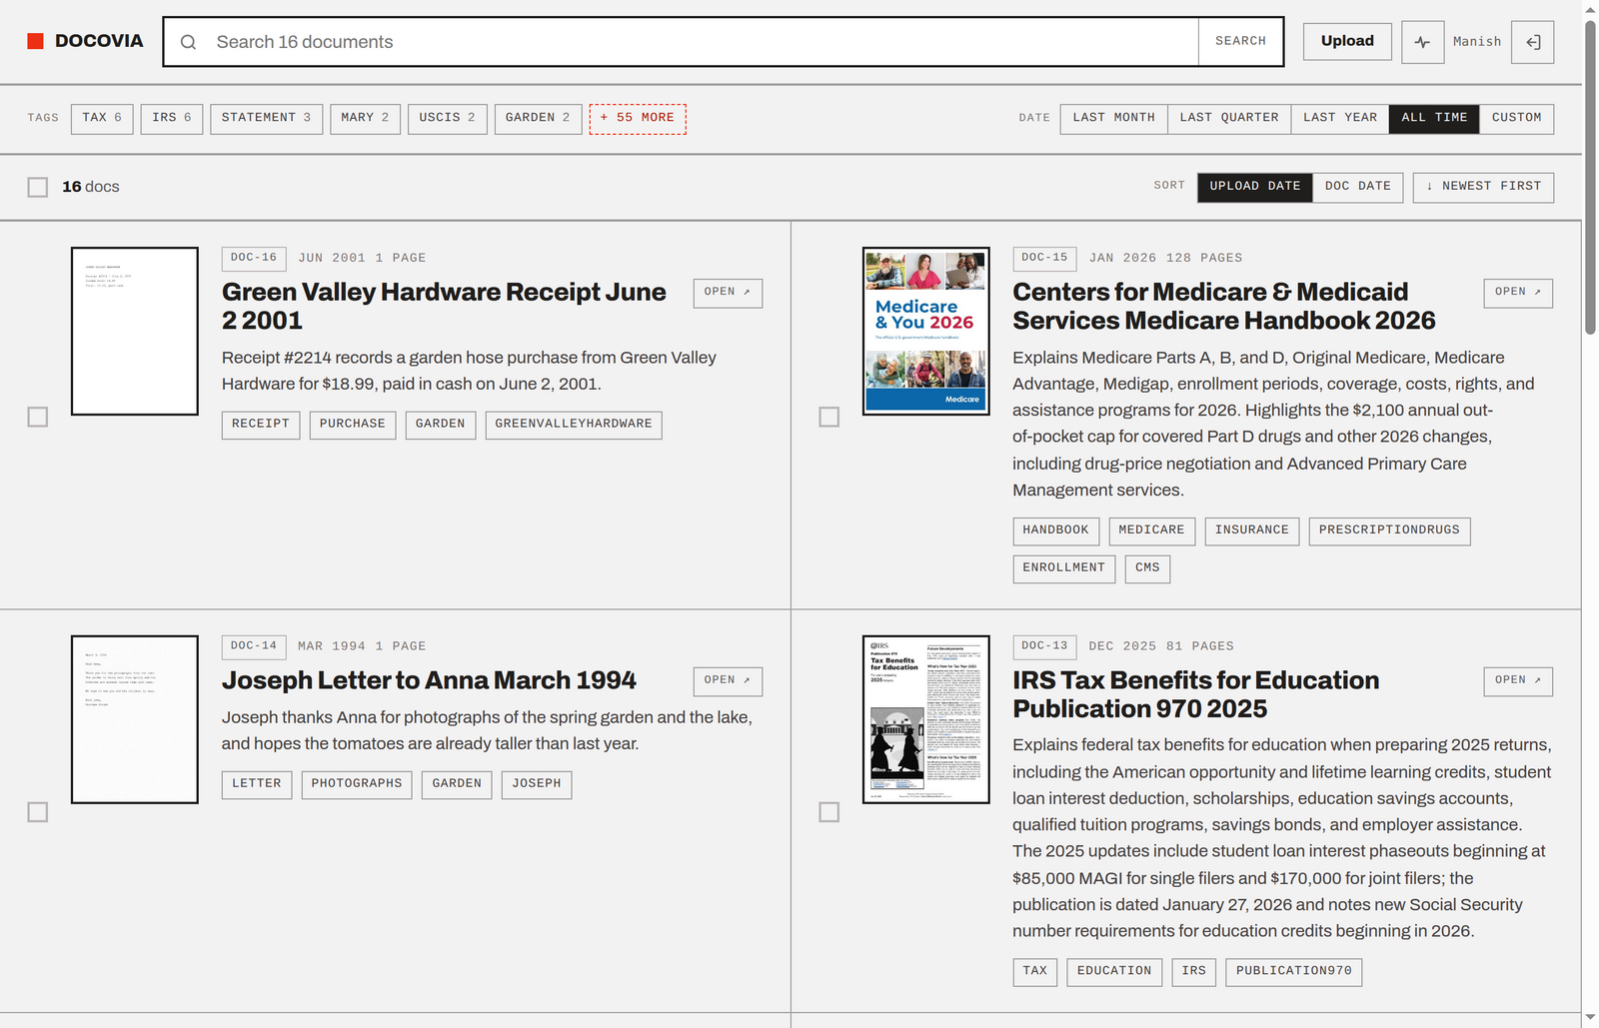Click the GREENVALLEYHARDWARE tag

574,425
